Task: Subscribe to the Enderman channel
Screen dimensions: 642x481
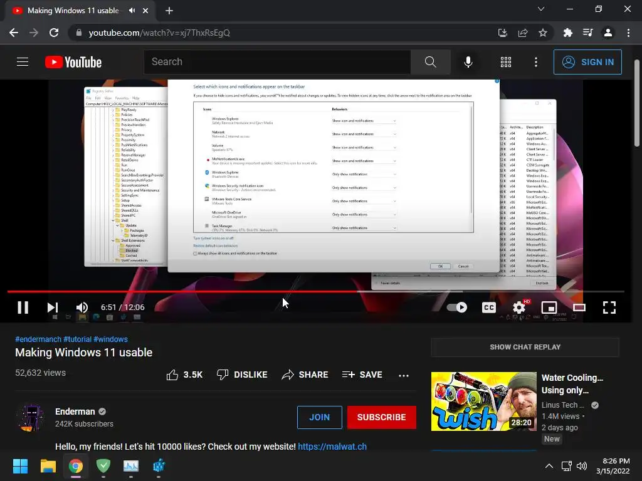Action: click(382, 417)
